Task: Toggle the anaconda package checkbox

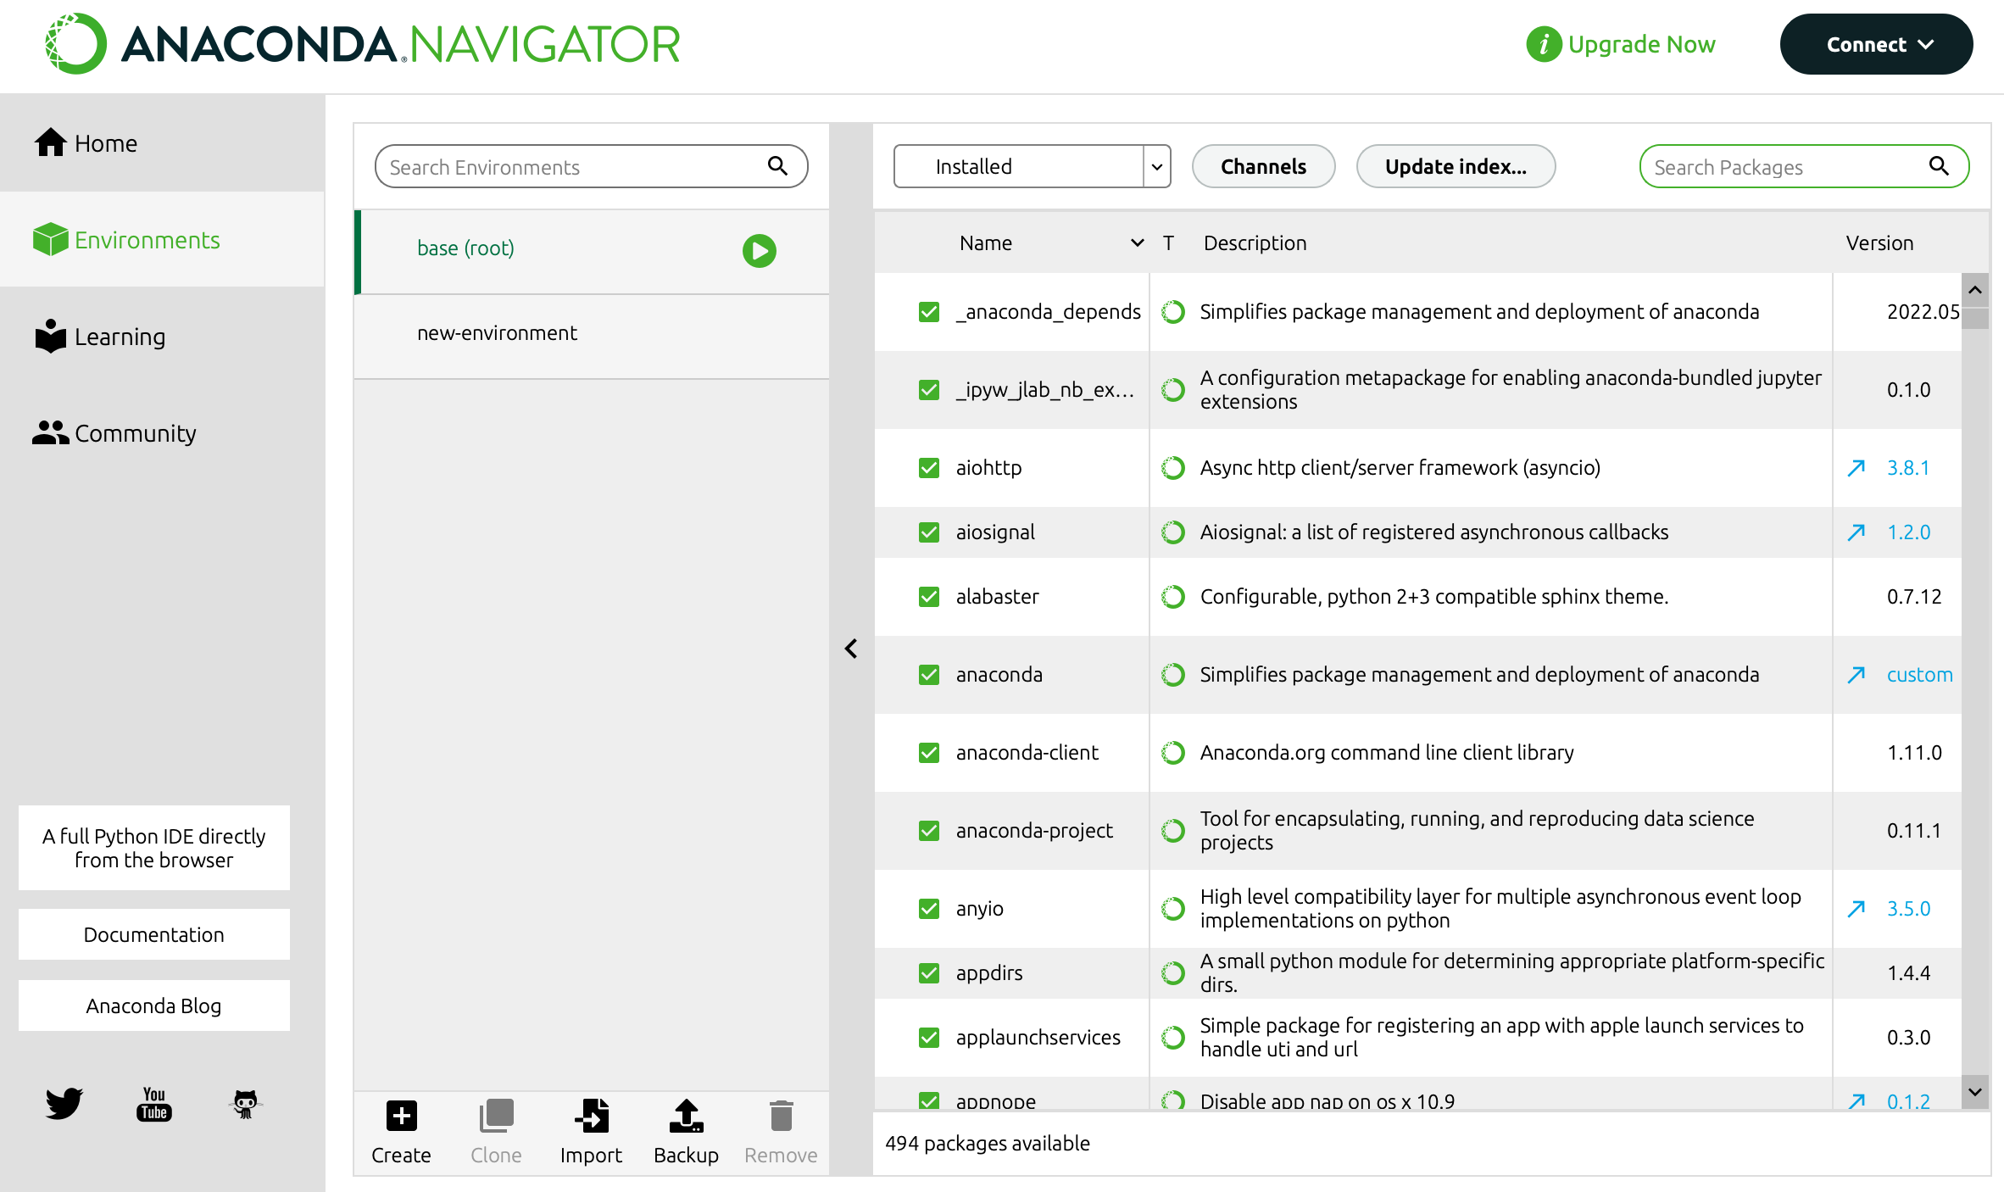Action: pyautogui.click(x=929, y=675)
